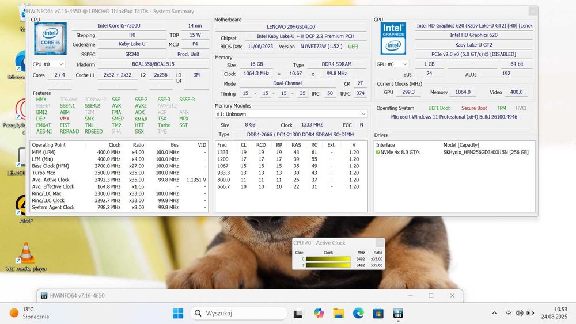Select the 666.7 frequency timing row
This screenshot has height=324, width=576.
click(x=291, y=187)
